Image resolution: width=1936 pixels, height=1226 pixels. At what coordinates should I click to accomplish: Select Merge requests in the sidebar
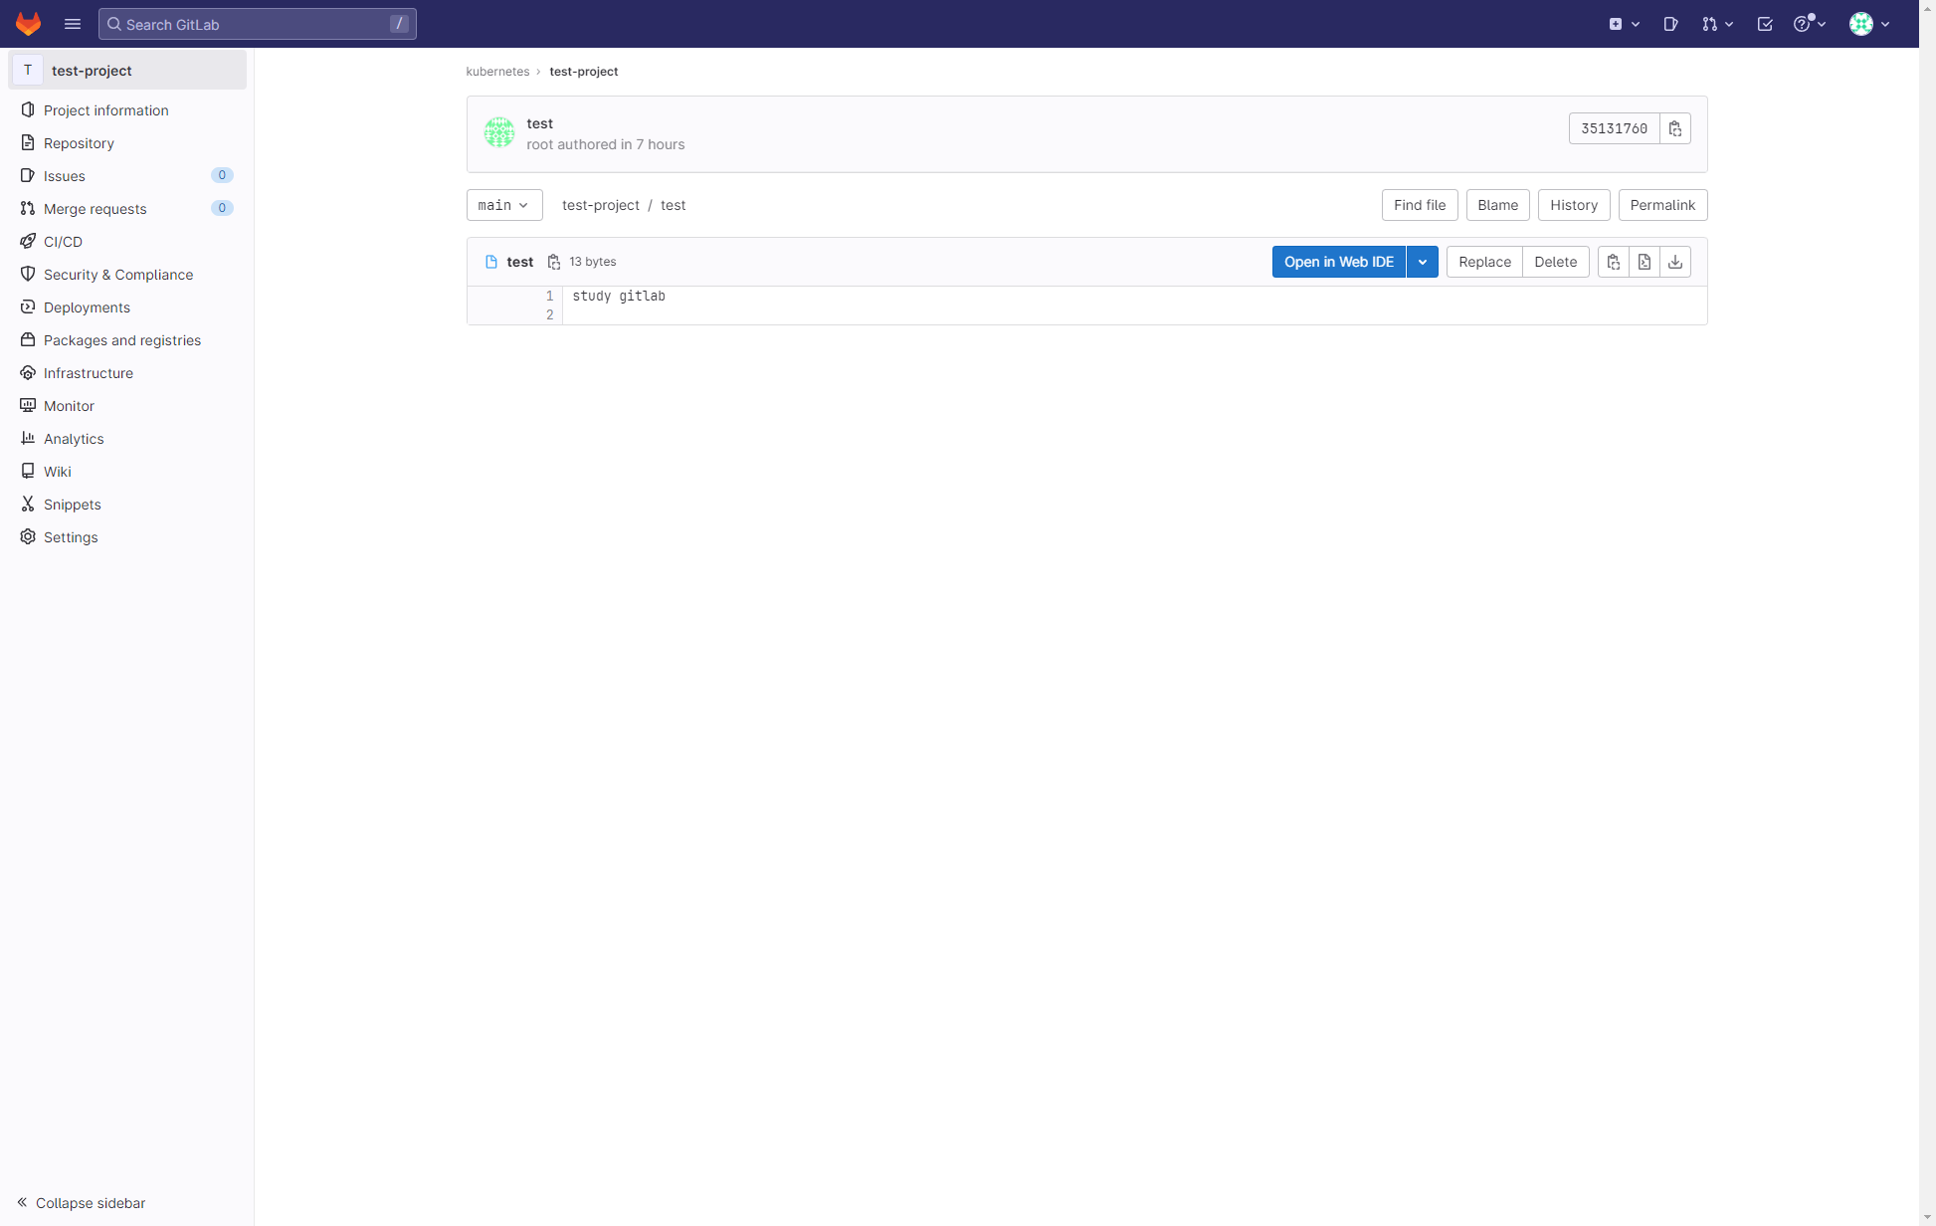[127, 209]
